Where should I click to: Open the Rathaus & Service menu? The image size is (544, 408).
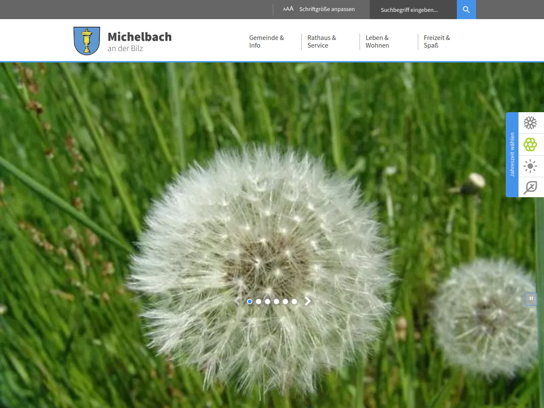[x=322, y=42]
